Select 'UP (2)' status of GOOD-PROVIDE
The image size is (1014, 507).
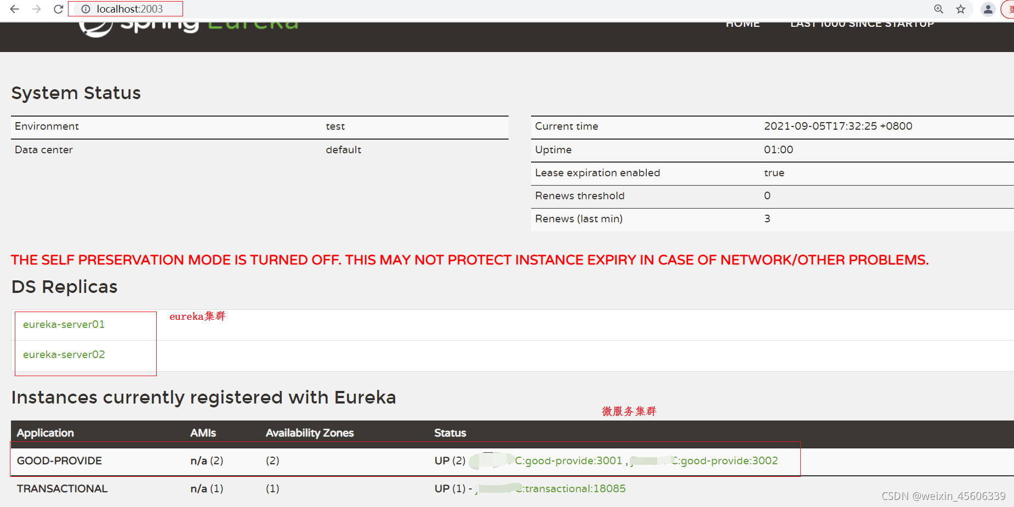click(x=449, y=460)
